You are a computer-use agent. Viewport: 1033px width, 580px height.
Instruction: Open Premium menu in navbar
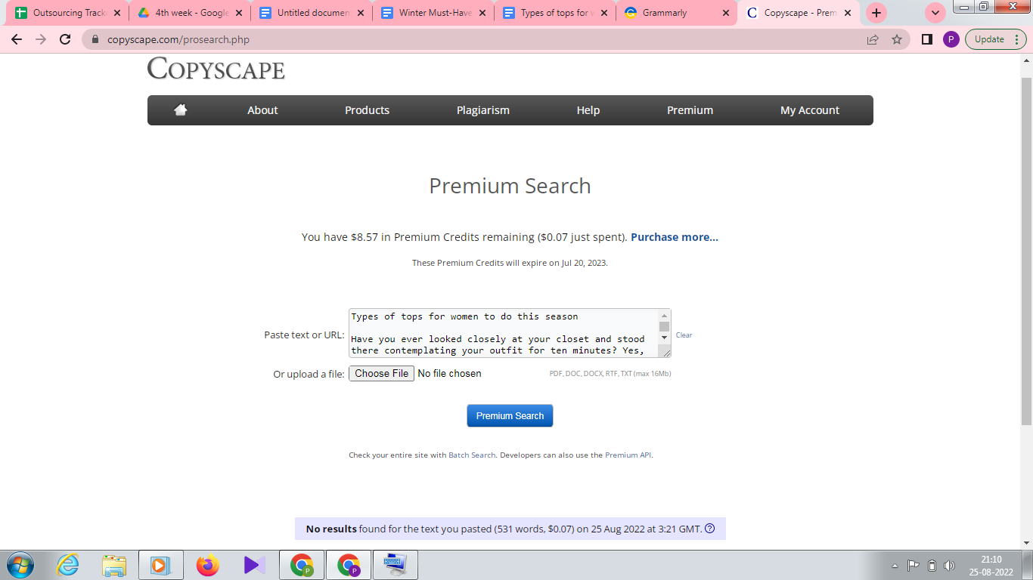(690, 110)
